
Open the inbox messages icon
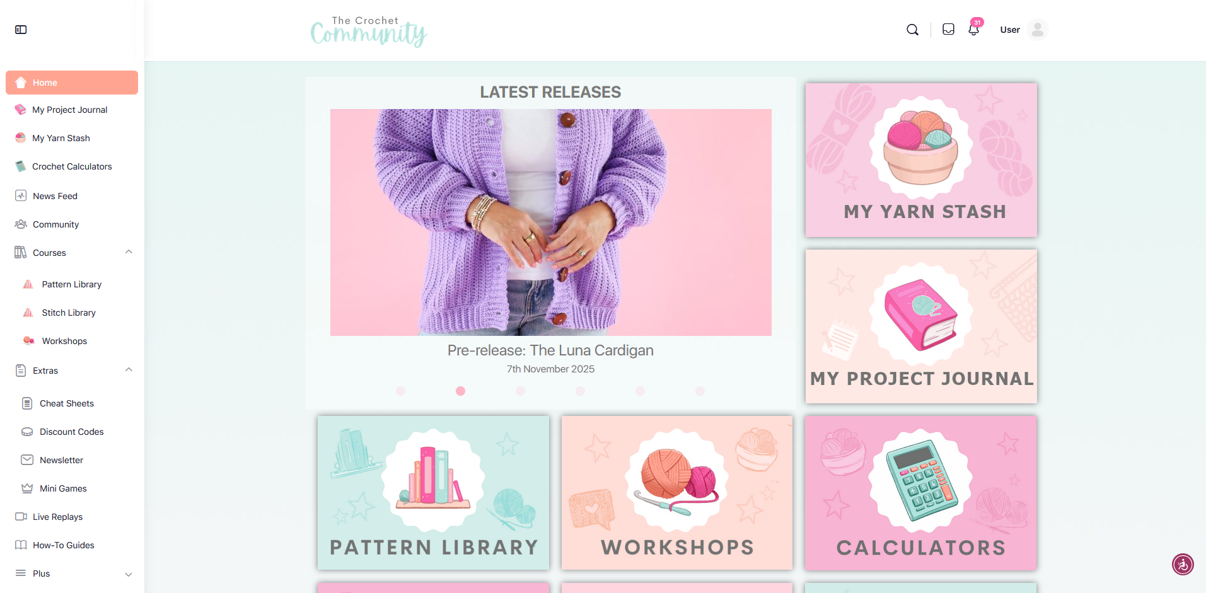(x=948, y=30)
